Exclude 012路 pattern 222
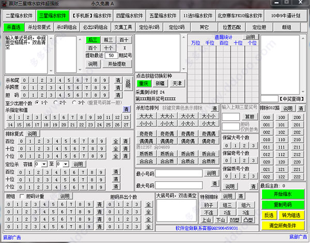This screenshot has width=310, height=243. 297,177
